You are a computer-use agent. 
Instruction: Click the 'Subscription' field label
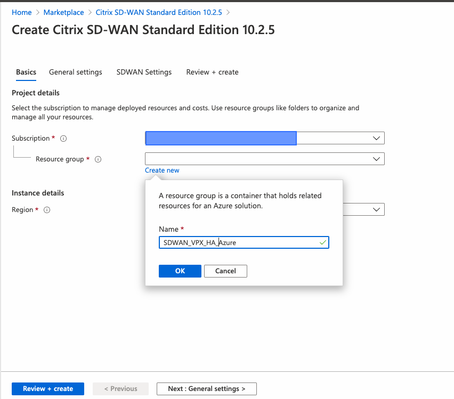31,139
